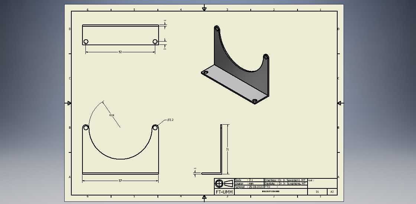Click the Disetujui : Dr. Ir. Suwarsono, MT entry
Image resolution: width=416 pixels, height=204 pixels.
285,183
